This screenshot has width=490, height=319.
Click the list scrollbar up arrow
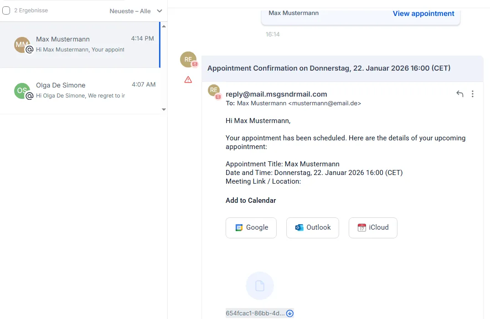tap(164, 26)
